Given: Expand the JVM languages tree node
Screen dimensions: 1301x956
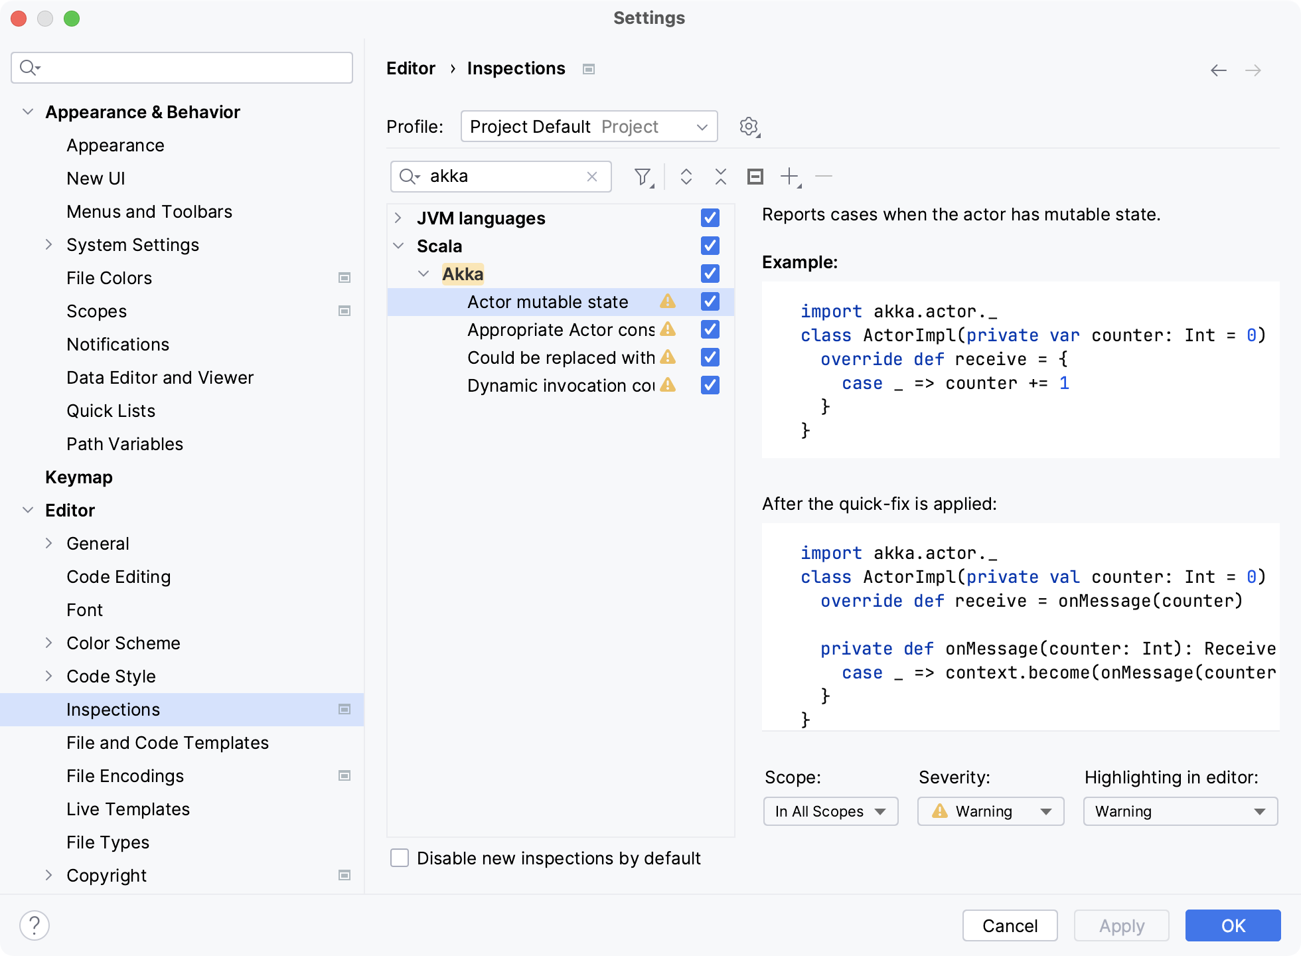Looking at the screenshot, I should coord(398,218).
